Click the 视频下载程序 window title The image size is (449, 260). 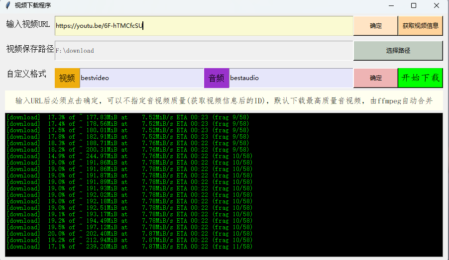tap(33, 5)
